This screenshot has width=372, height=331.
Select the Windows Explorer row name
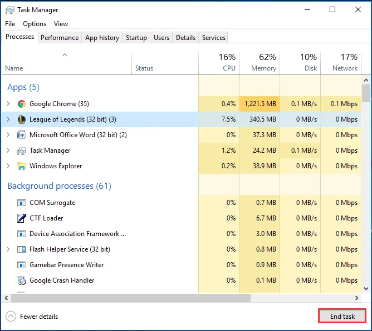pyautogui.click(x=56, y=166)
